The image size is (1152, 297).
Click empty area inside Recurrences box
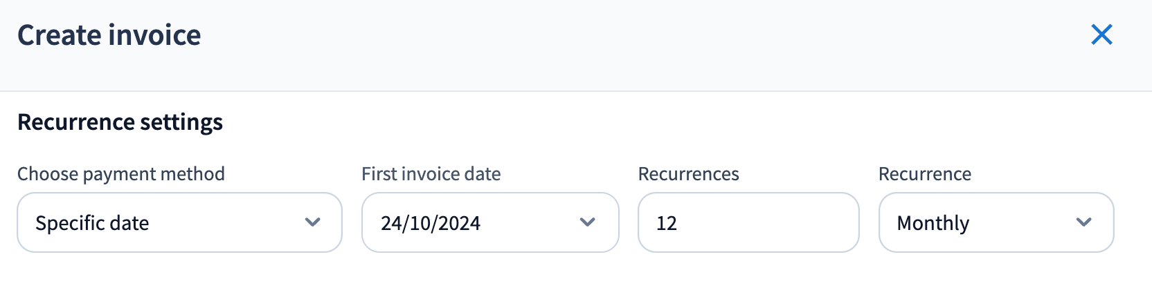coord(775,222)
